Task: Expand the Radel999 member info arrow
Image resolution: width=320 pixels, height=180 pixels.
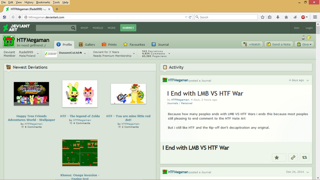Action: click(38, 53)
